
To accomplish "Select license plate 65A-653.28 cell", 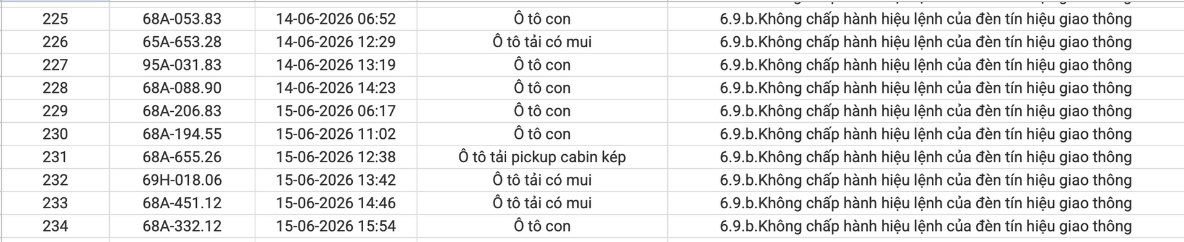I will click(182, 42).
